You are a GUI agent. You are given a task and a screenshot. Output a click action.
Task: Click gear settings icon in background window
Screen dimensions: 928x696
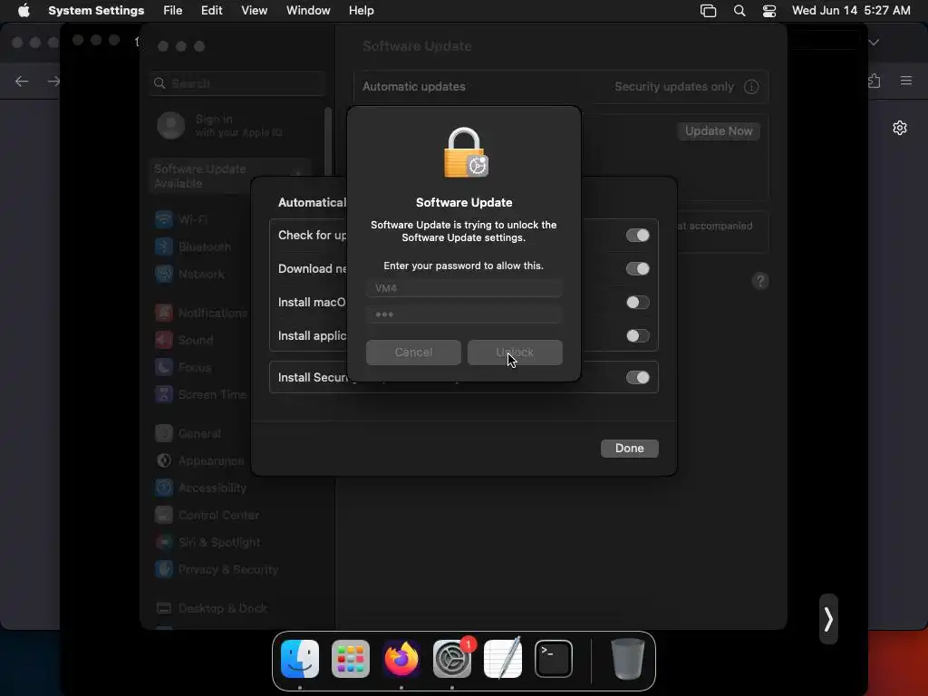(x=900, y=128)
